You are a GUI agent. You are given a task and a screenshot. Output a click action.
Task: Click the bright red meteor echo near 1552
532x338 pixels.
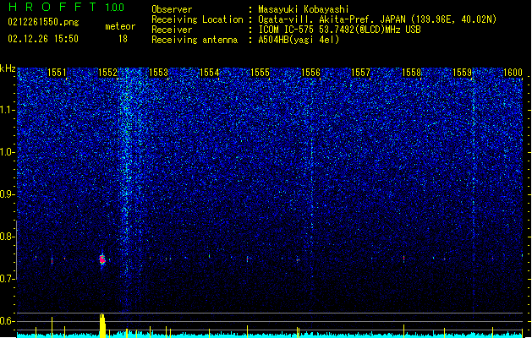(x=102, y=260)
